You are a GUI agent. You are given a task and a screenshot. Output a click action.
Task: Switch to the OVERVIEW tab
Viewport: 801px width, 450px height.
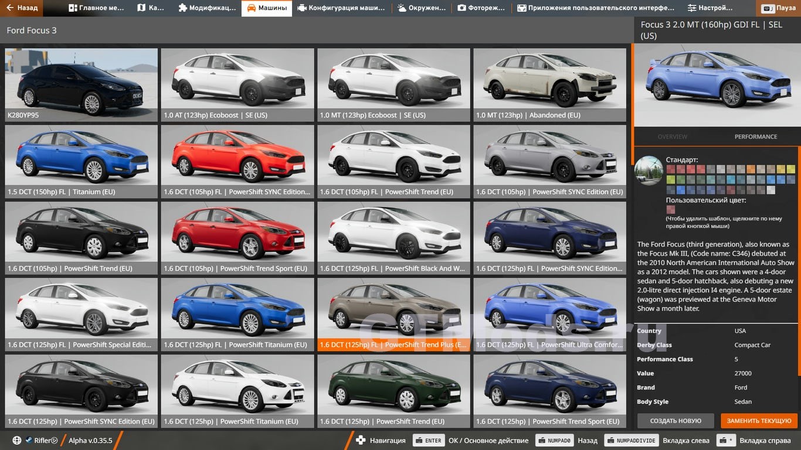[x=672, y=137]
